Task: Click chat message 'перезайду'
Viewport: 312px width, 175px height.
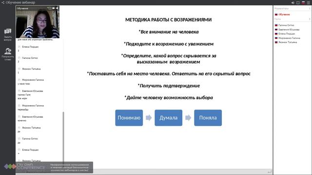Action: click(x=23, y=109)
